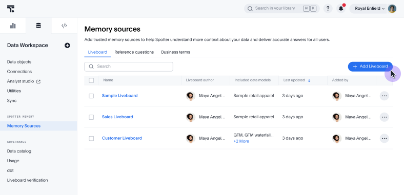Click the sort arrow on Last updated
Screen dimensions: 404x195
(309, 80)
